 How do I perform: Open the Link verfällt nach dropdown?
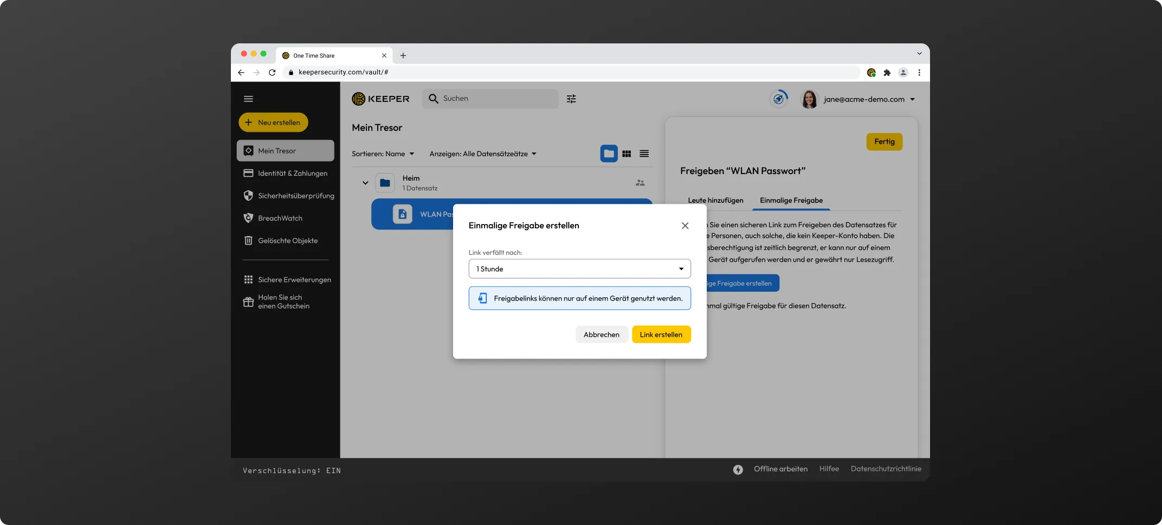click(x=579, y=269)
